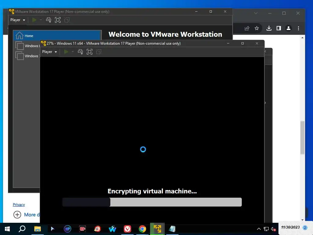Close the front Windows 11 x64 VM window
The image size is (313, 235).
[257, 43]
